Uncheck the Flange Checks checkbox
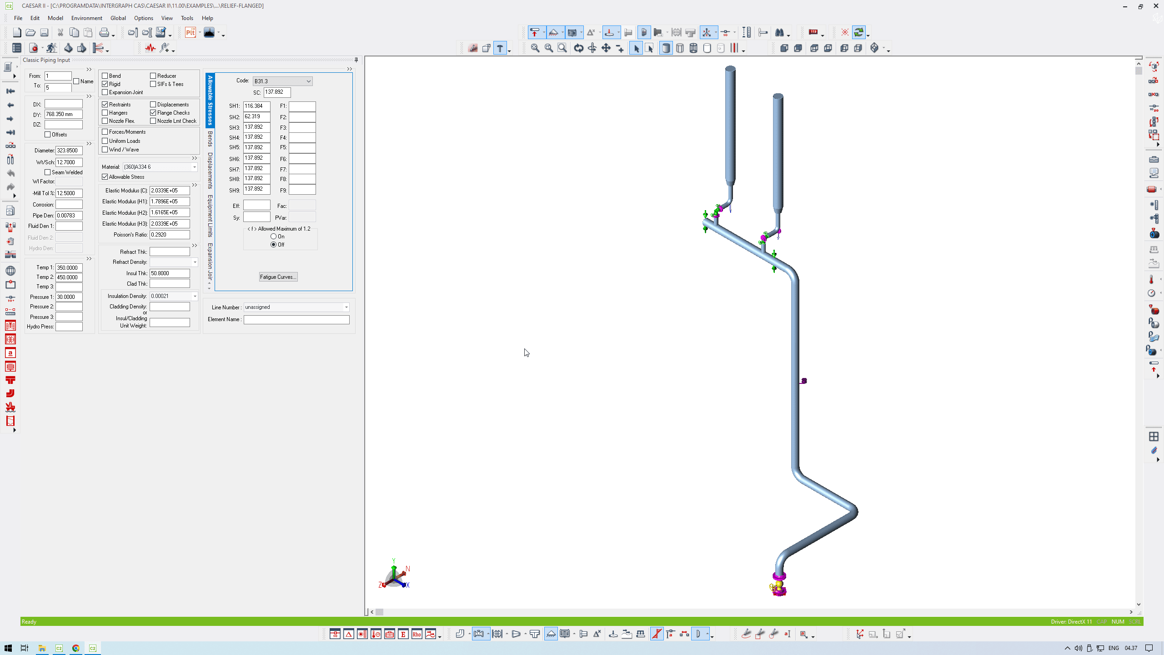This screenshot has width=1164, height=655. click(x=153, y=113)
